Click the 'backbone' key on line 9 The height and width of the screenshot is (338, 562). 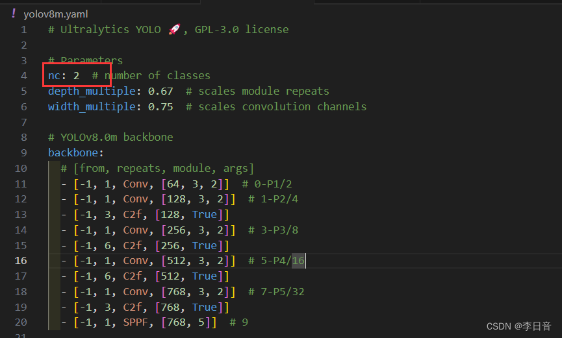click(x=73, y=153)
